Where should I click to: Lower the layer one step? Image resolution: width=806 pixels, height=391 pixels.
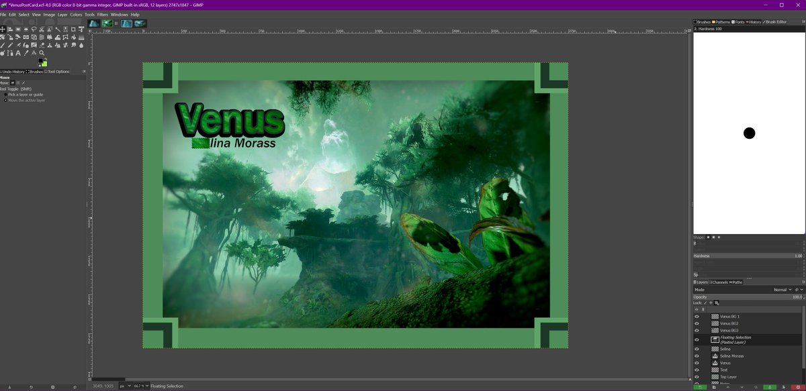742,387
